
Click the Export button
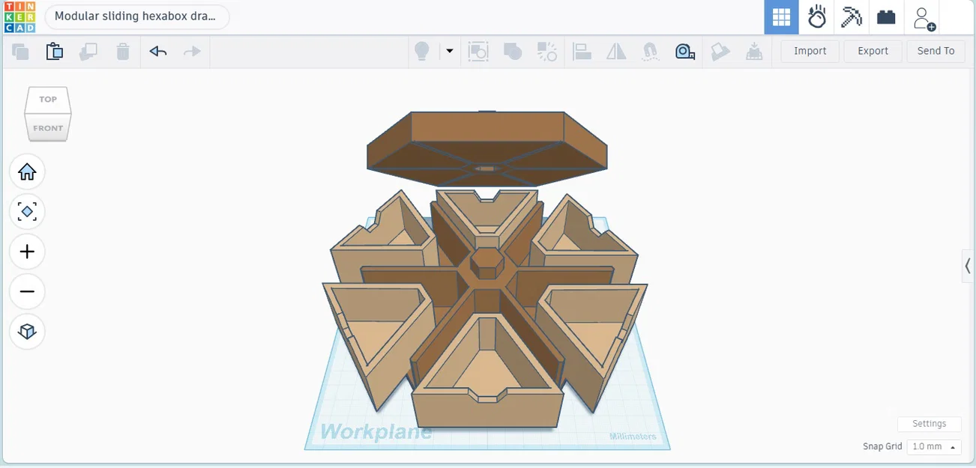873,51
